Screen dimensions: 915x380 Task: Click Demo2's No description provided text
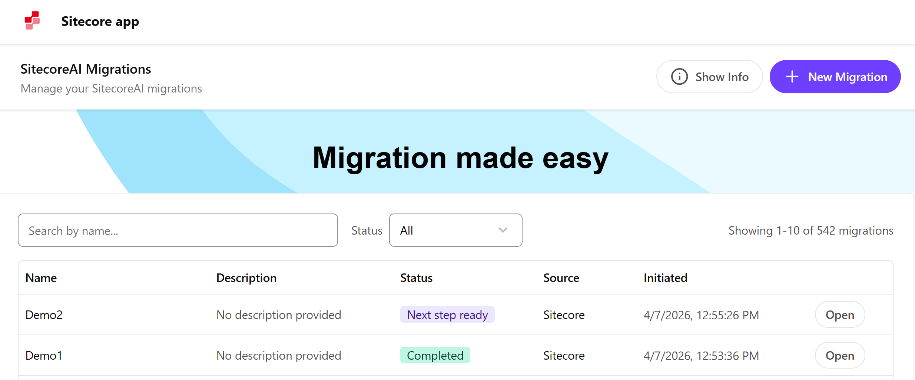click(279, 315)
